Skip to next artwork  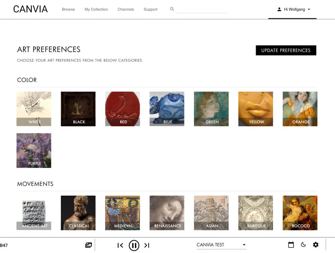147,245
